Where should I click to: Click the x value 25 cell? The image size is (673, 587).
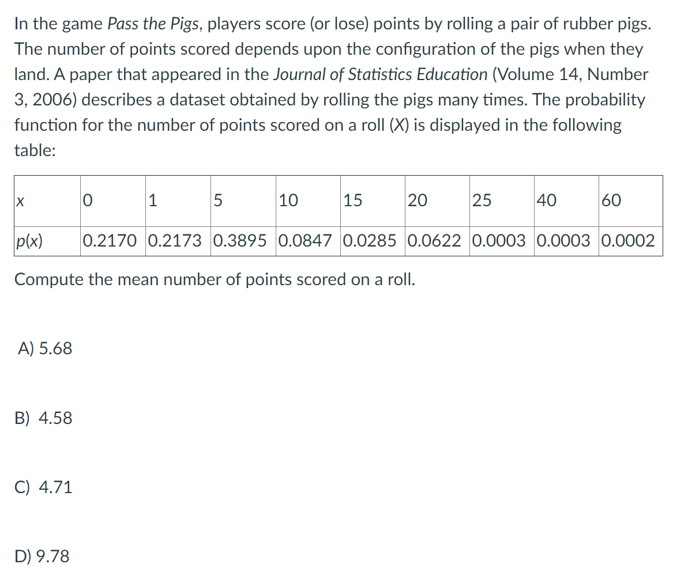(502, 200)
